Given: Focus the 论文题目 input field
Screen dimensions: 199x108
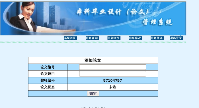Looking at the screenshot, I should pyautogui.click(x=112, y=74).
